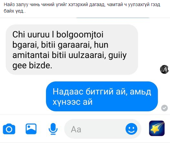Select the grey received message bubble

pos(72,50)
